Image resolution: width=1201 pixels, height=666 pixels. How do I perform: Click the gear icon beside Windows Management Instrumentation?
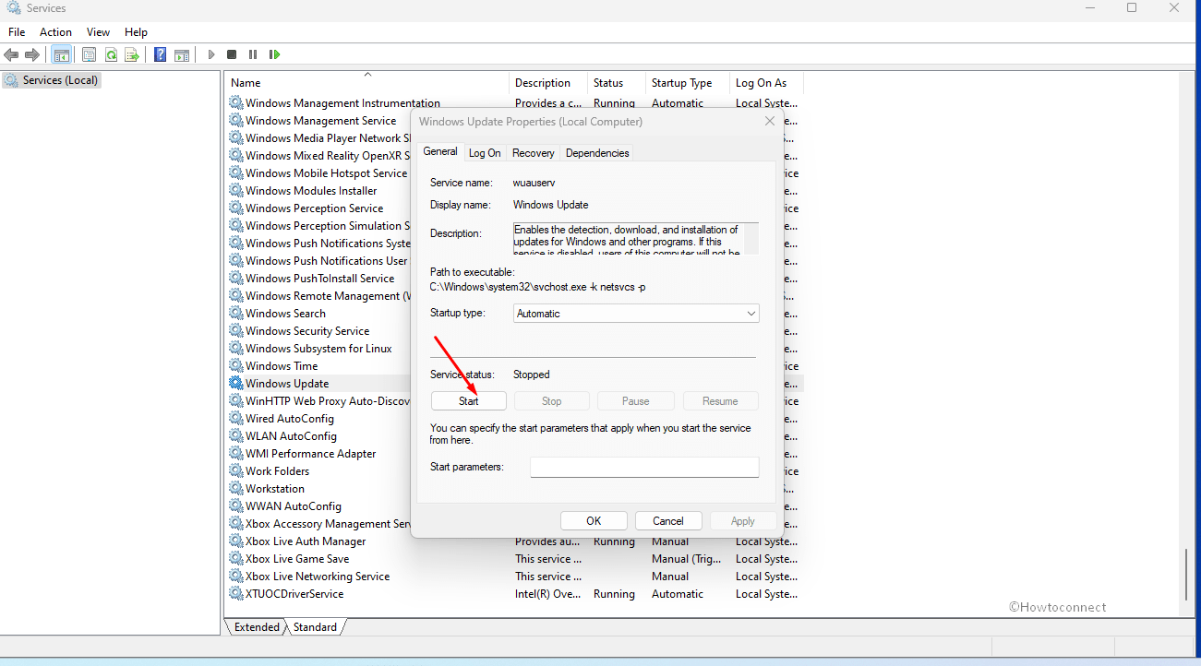236,103
